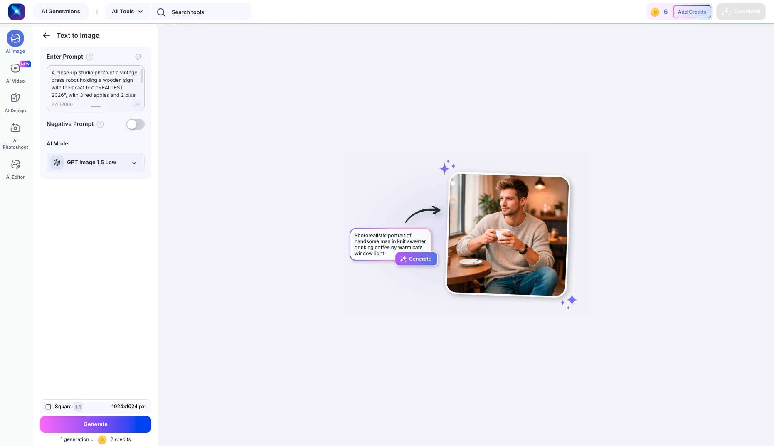The height and width of the screenshot is (446, 774).
Task: Click the prompt text scrollbar
Action: 142,76
